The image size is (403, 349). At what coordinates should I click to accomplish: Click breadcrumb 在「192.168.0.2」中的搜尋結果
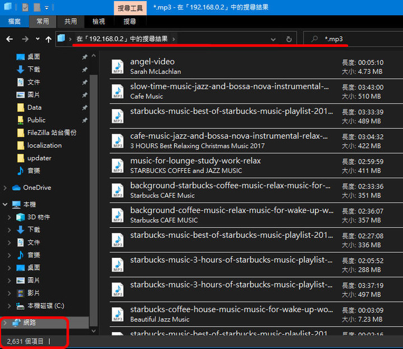coord(122,39)
